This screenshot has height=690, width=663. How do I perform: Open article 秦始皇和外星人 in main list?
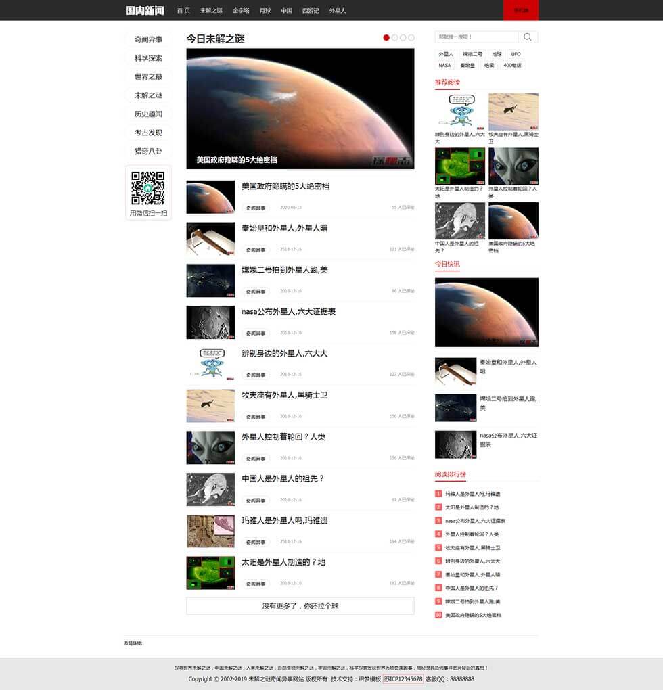(x=285, y=229)
